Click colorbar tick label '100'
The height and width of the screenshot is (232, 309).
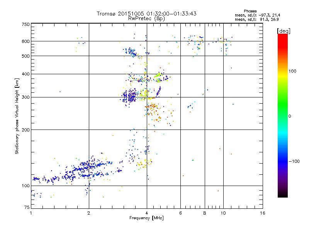pyautogui.click(x=292, y=71)
